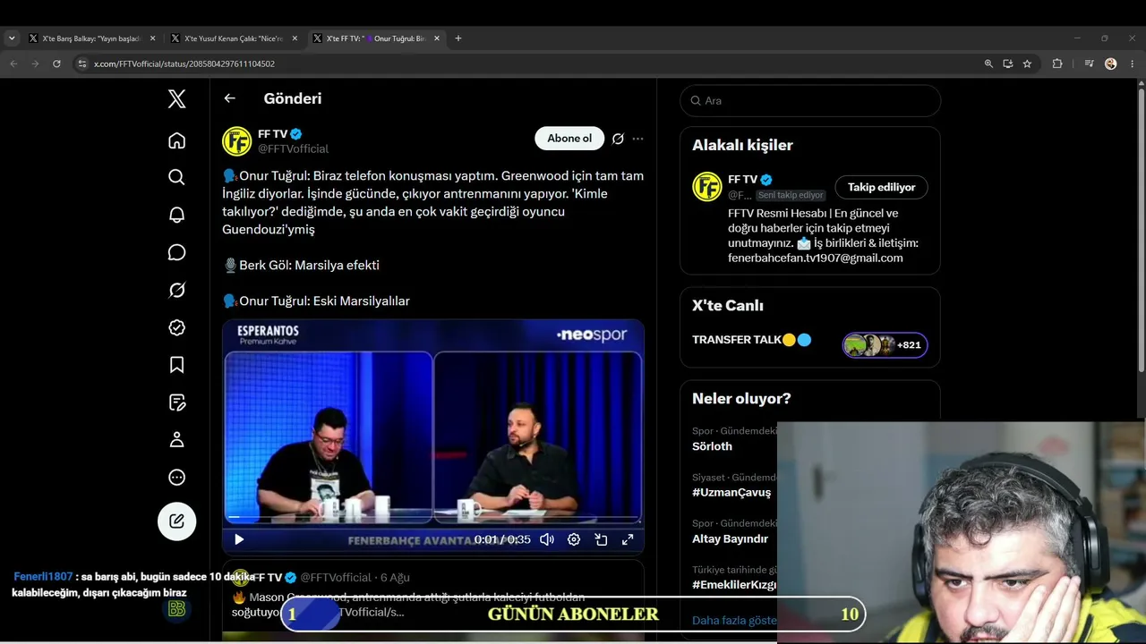Open the Notifications bell icon
Screen dimensions: 1146x644
point(177,215)
